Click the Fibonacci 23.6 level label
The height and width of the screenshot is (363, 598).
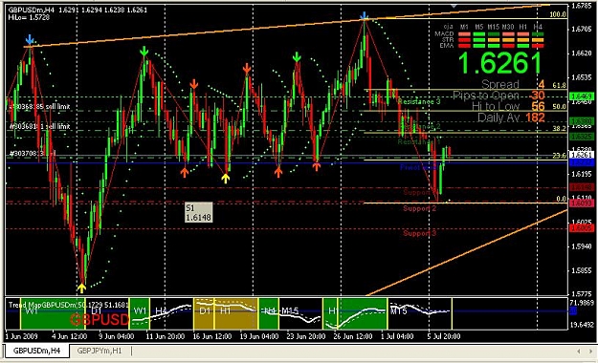559,156
